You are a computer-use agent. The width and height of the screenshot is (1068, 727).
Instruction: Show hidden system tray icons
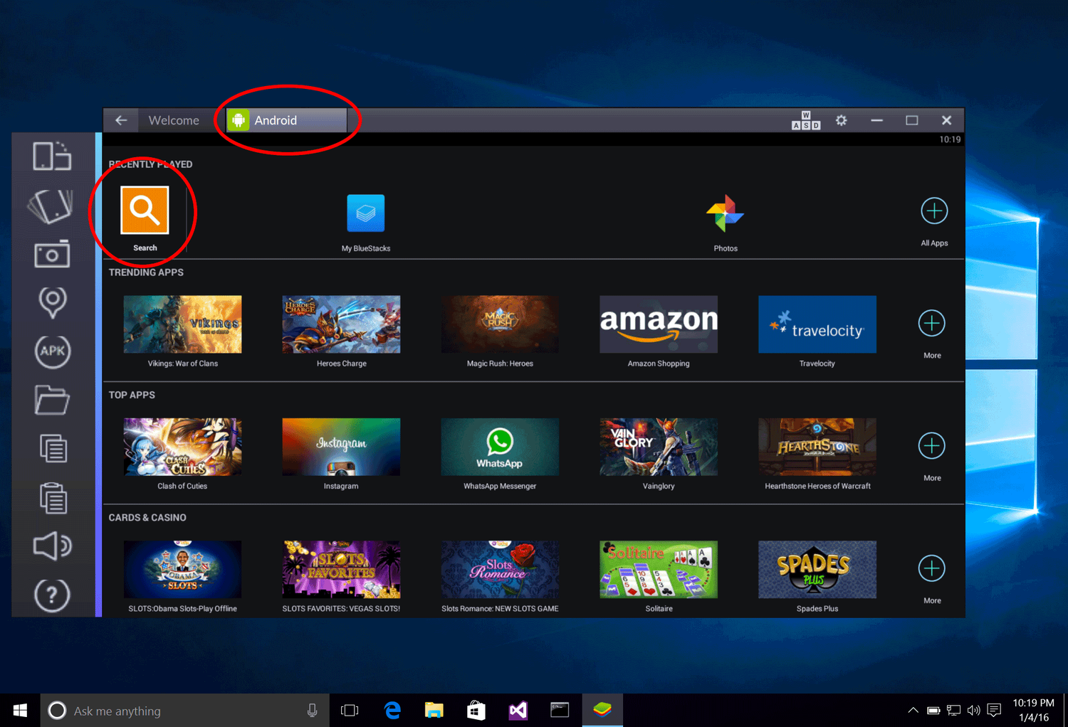[913, 710]
